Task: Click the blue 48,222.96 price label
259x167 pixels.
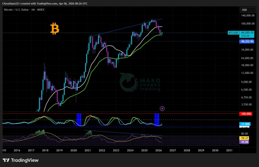Action: click(x=247, y=41)
